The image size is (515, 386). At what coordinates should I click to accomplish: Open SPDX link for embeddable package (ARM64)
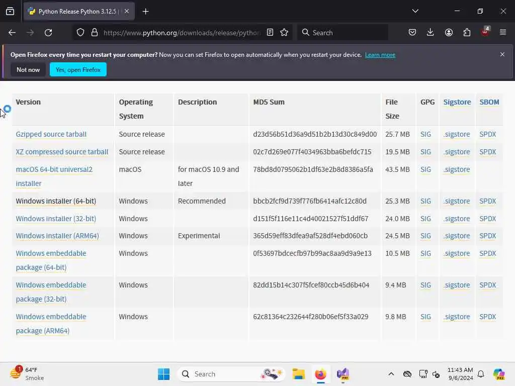click(x=487, y=317)
